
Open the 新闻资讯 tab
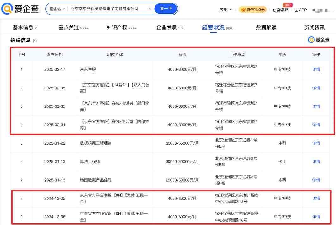[x=314, y=28]
